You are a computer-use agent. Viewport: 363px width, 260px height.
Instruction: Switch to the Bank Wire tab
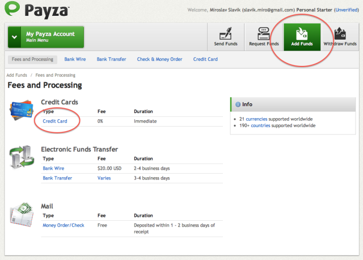coord(75,59)
